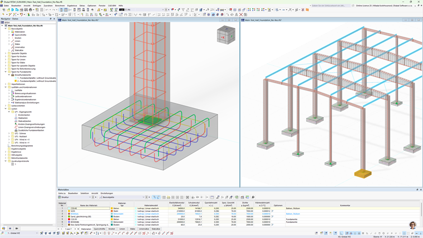Image resolution: width=423 pixels, height=238 pixels.
Task: Click the red color swatch of material C25/30
Action: coord(69,220)
